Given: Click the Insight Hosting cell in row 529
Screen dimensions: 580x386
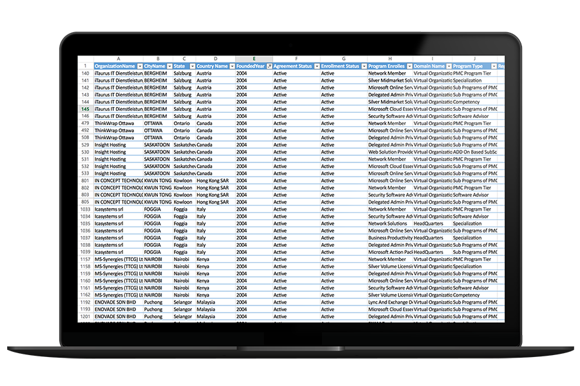Looking at the screenshot, I should (119, 145).
